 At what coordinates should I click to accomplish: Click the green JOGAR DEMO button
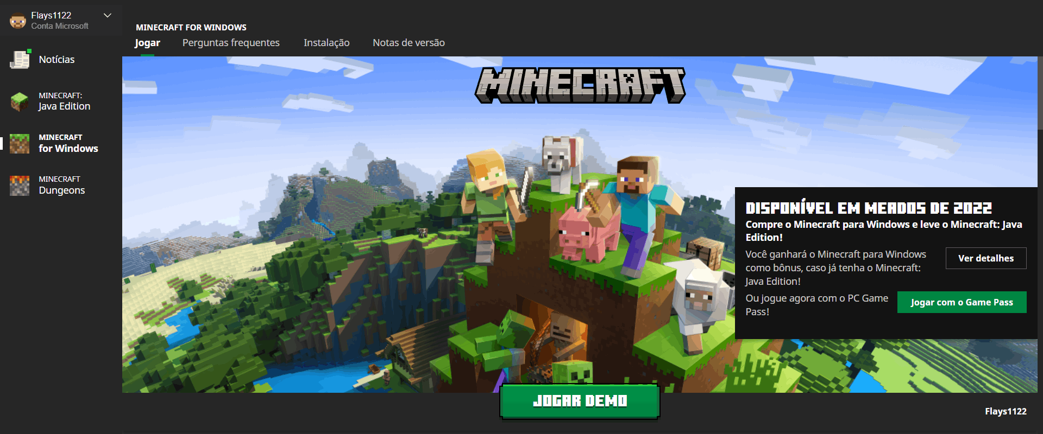tap(580, 401)
